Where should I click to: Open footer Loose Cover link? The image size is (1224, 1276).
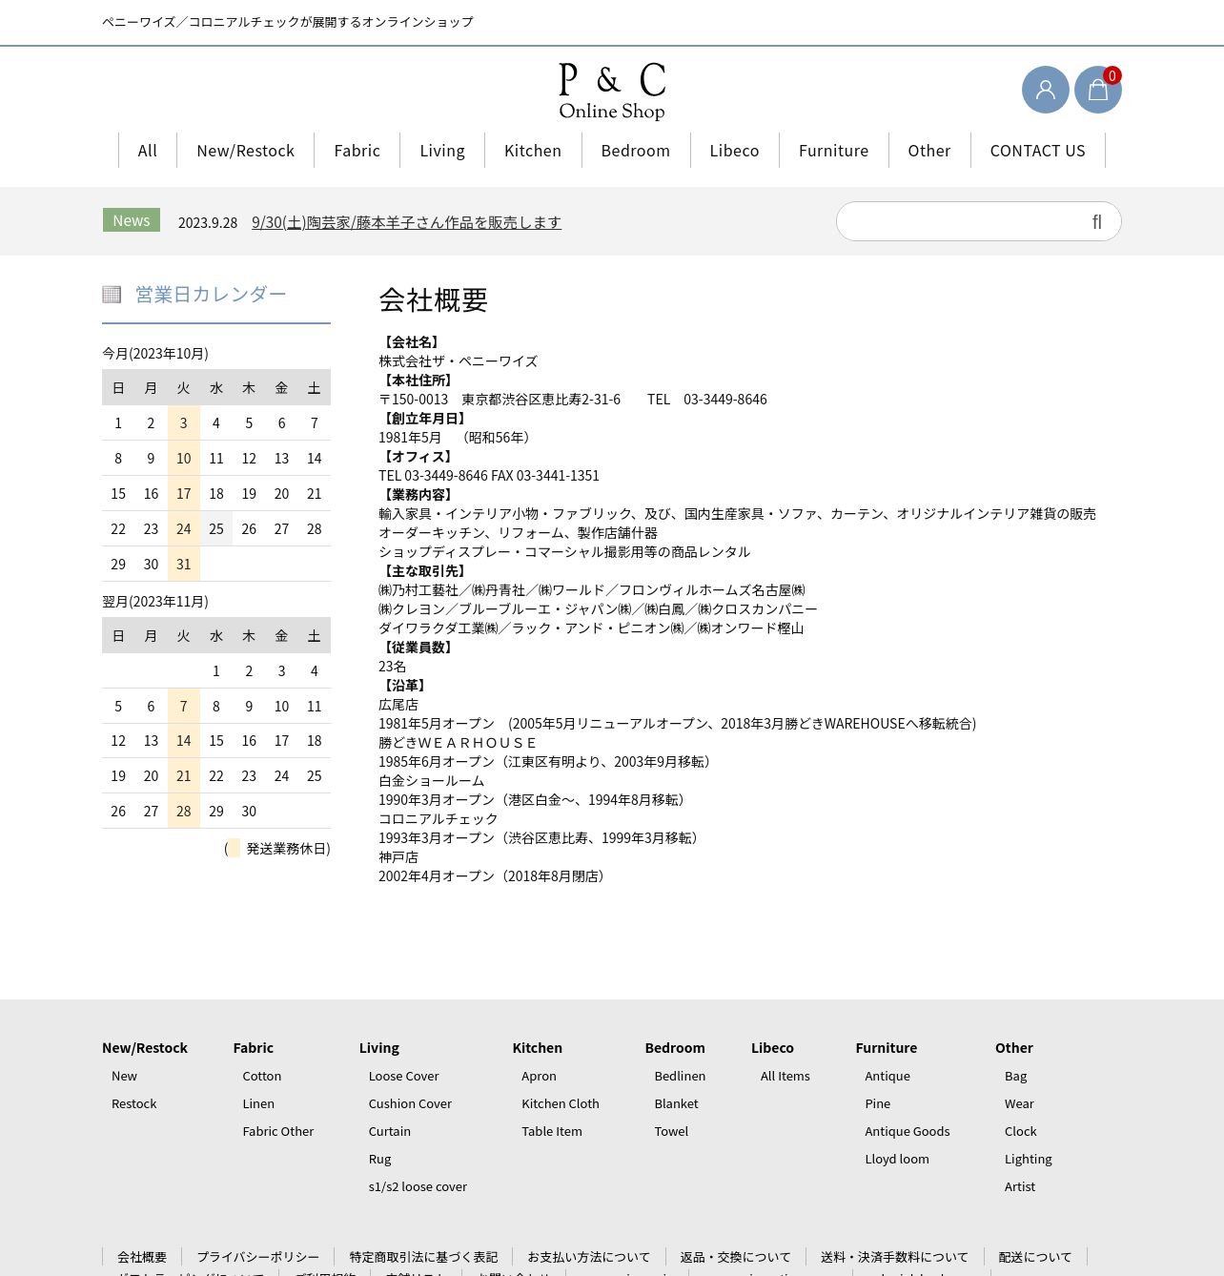pos(403,1076)
